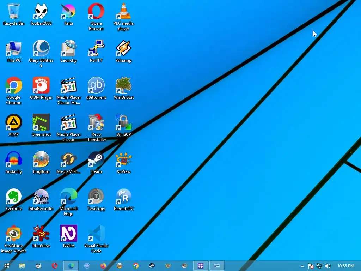Image resolution: width=361 pixels, height=271 pixels.
Task: Select the qBittorrent desktop shortcut
Action: 96,89
